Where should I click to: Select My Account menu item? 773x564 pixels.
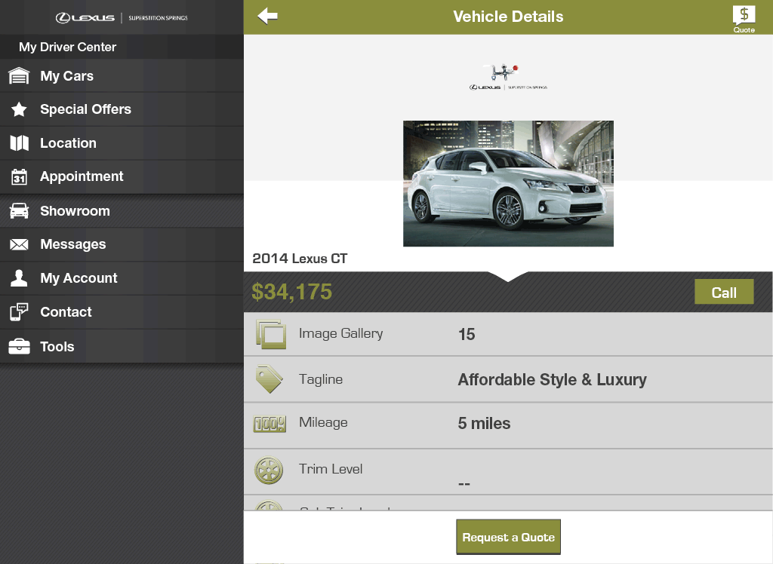point(122,278)
